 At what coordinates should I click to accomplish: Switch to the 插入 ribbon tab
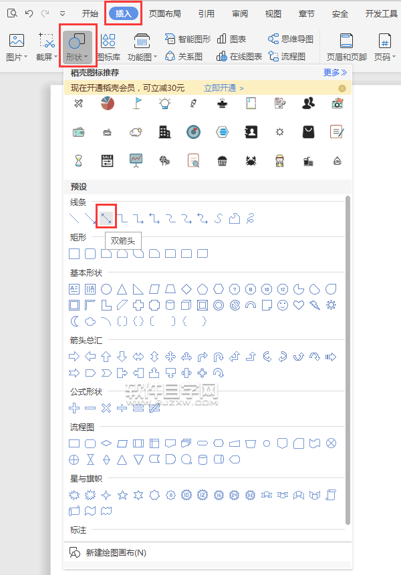[x=123, y=14]
